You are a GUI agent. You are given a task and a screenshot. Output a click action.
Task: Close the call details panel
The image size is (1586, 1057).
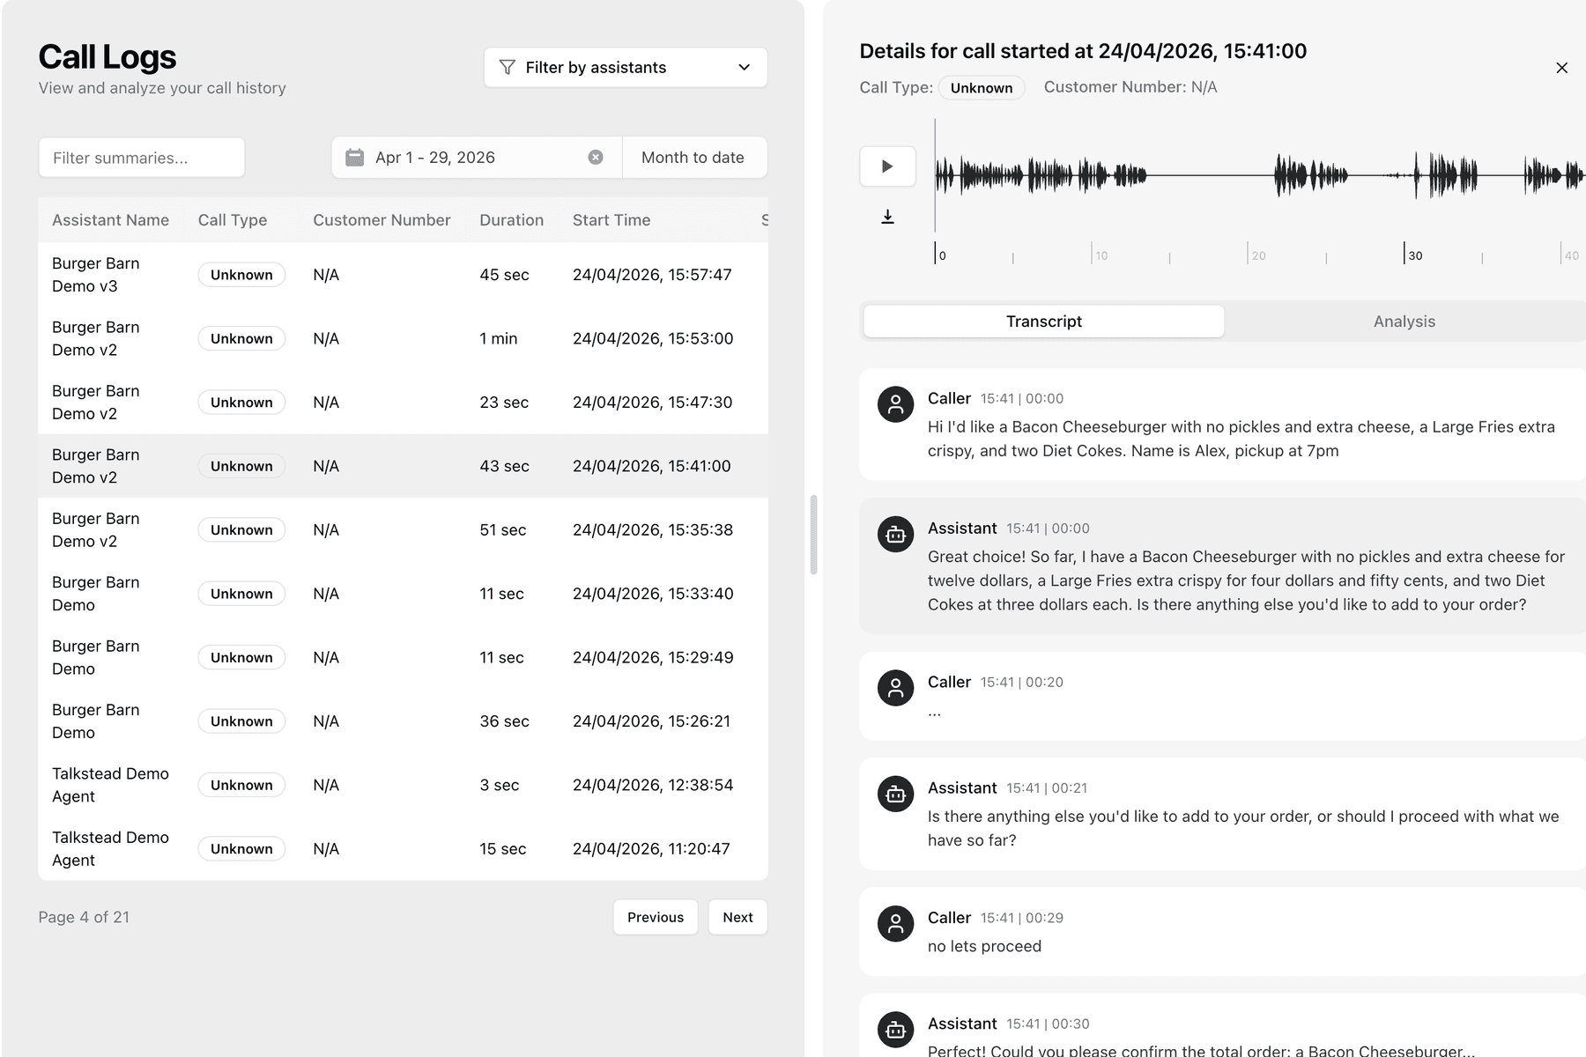point(1562,67)
